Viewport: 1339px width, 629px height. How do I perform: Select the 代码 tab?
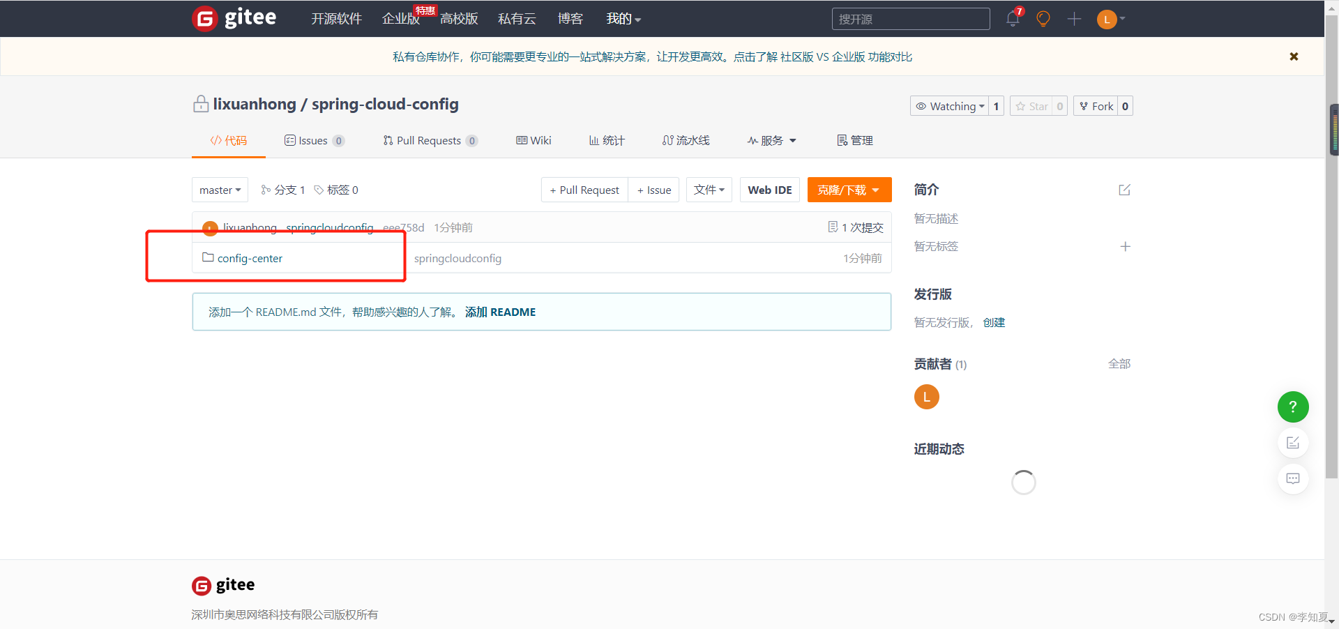coord(229,140)
